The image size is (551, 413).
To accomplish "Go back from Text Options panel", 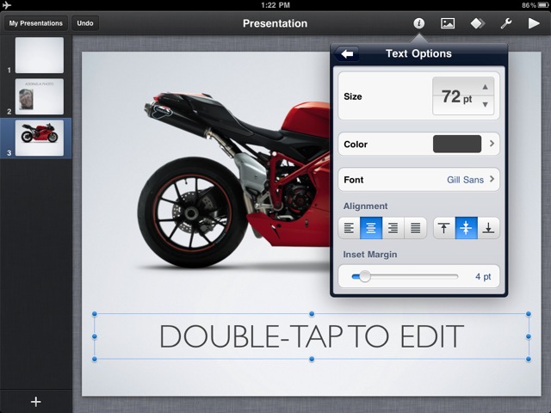I will coord(347,53).
